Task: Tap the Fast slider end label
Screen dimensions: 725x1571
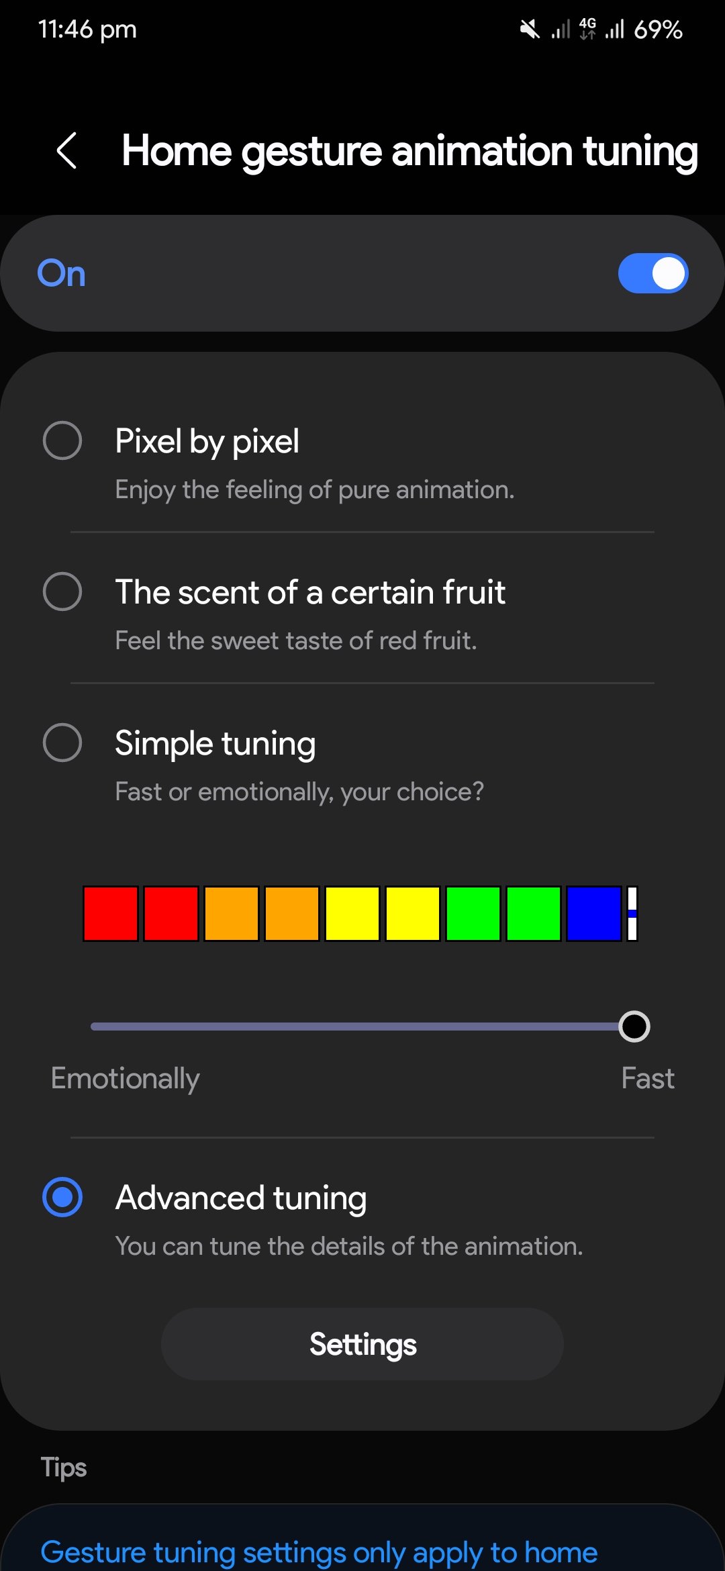Action: coord(647,1078)
